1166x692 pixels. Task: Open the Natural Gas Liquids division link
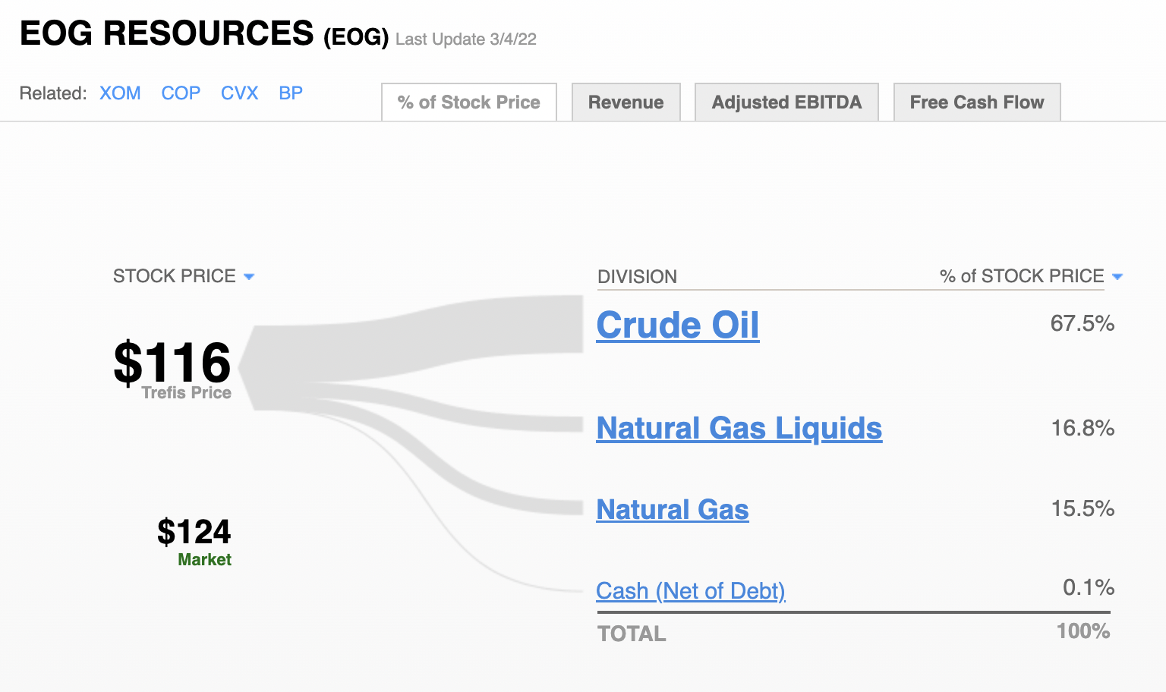[739, 429]
